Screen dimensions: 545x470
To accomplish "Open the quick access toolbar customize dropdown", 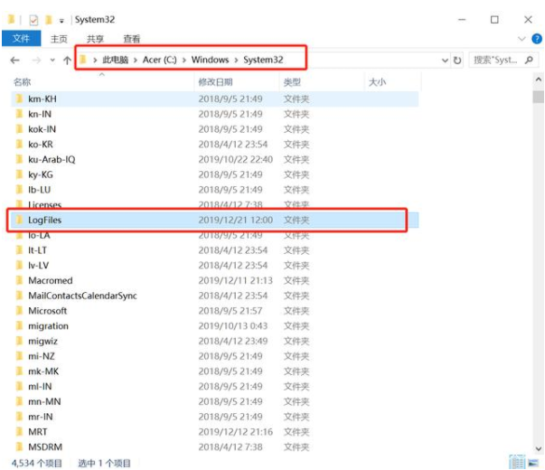I will coord(61,19).
